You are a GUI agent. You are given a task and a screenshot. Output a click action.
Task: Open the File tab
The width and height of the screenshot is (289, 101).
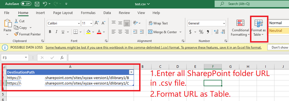point(7,13)
